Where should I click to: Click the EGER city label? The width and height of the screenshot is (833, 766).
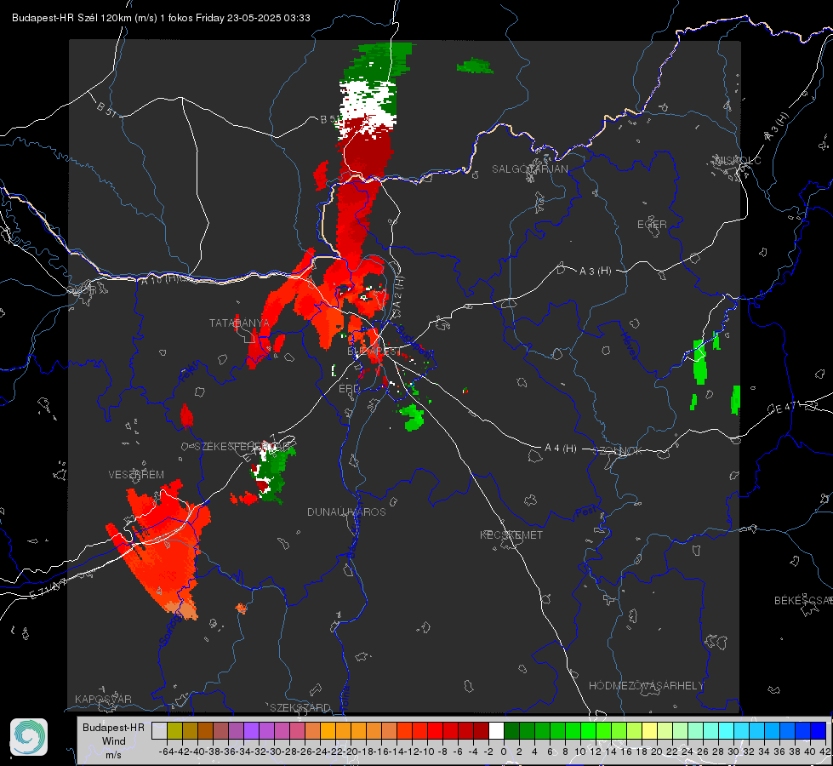[652, 225]
